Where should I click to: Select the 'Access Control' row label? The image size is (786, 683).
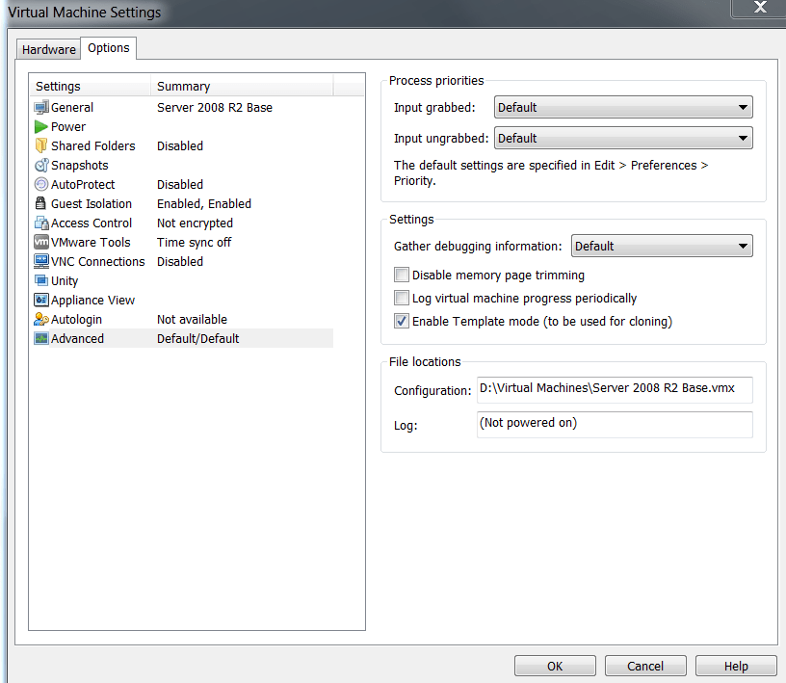[x=92, y=223]
